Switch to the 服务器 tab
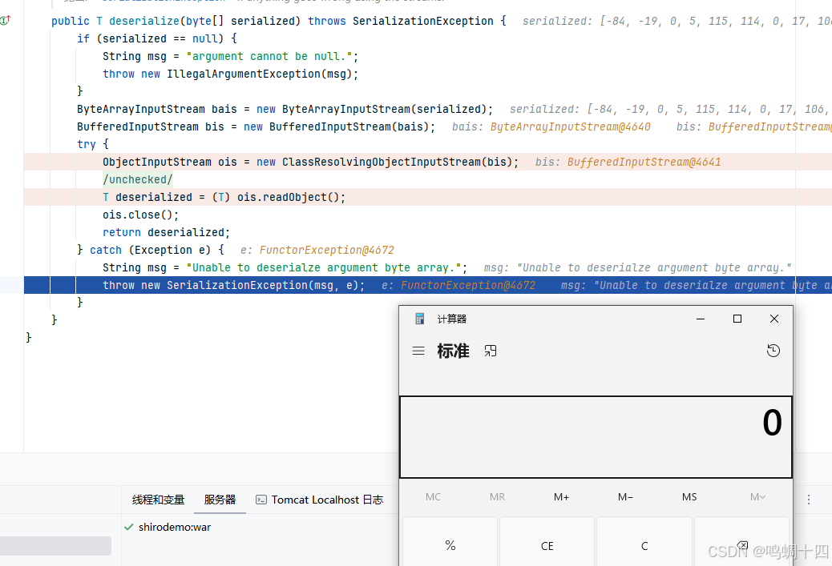Screen dimensions: 832x566 pyautogui.click(x=220, y=500)
